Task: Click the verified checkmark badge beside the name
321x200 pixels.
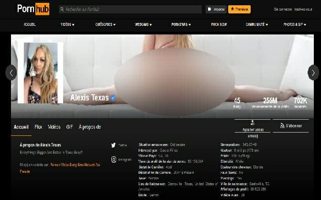Action: 113,98
